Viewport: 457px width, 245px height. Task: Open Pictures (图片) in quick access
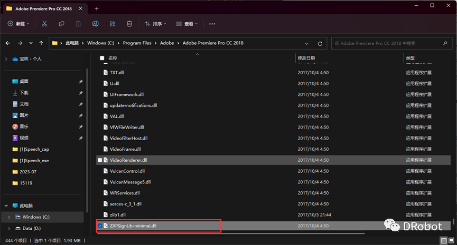click(x=24, y=115)
